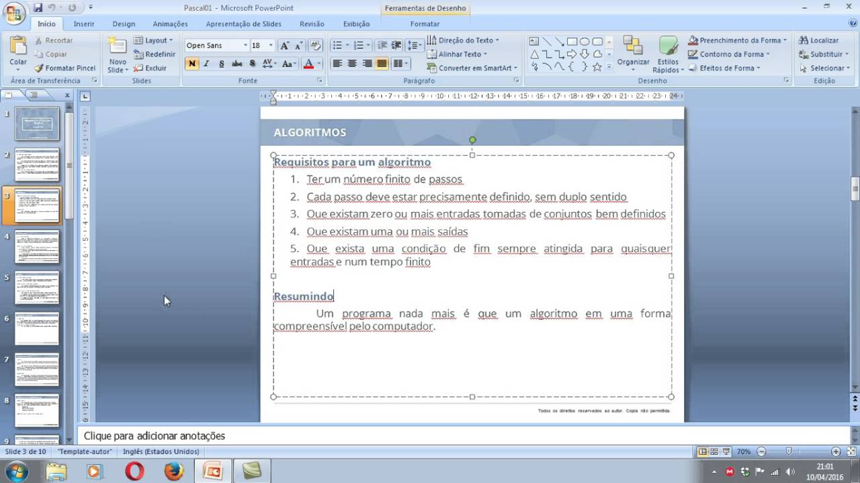Toggle justified text alignment
The width and height of the screenshot is (860, 483).
tap(382, 64)
